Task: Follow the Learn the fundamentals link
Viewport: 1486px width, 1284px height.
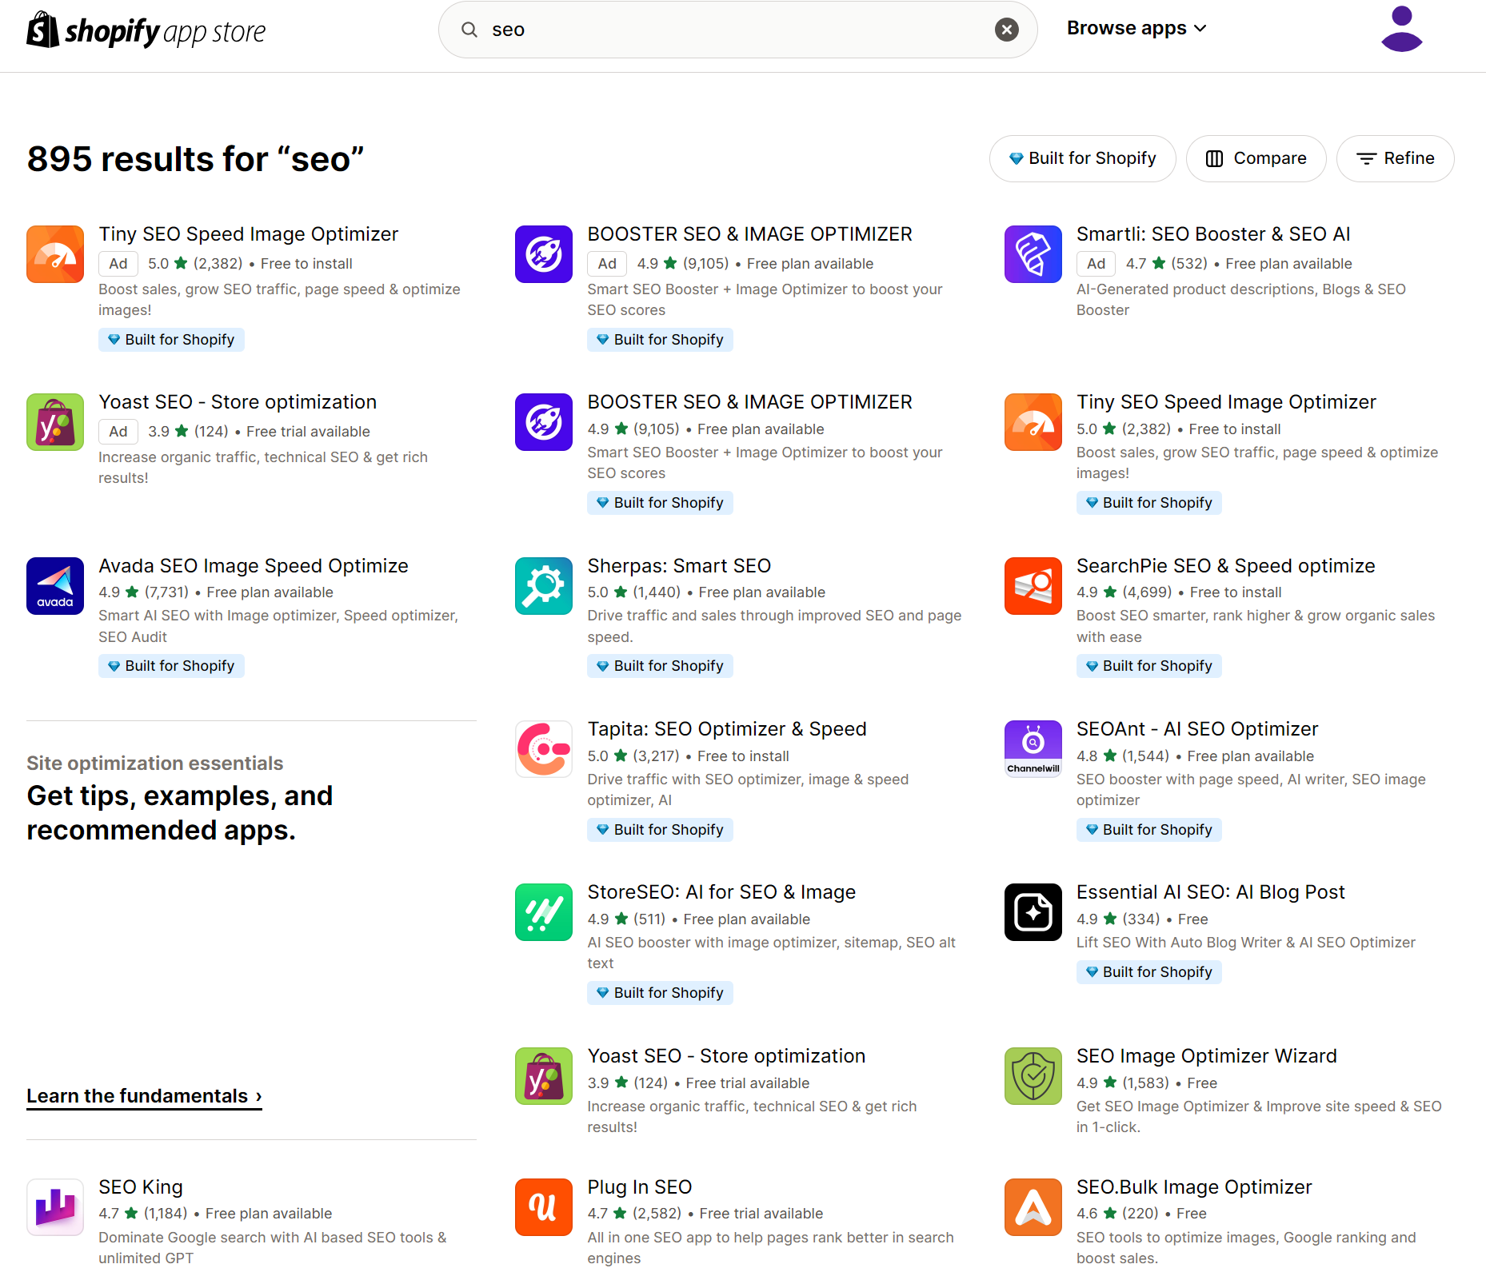Action: [144, 1096]
